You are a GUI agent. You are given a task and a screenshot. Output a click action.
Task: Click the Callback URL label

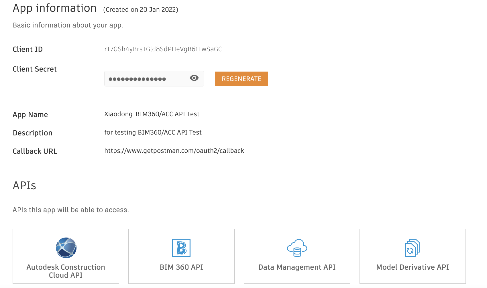35,151
